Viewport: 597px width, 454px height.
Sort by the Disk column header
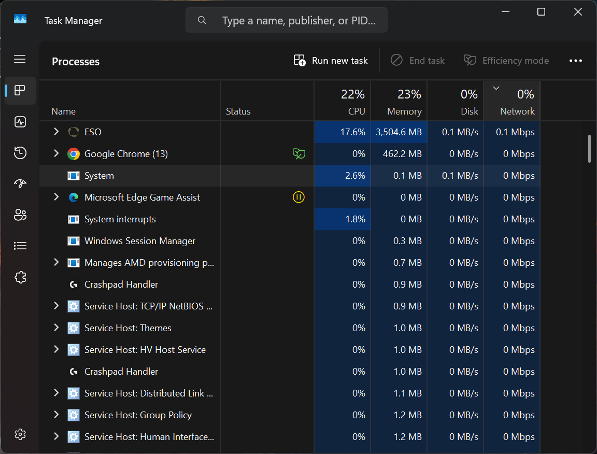(x=455, y=101)
